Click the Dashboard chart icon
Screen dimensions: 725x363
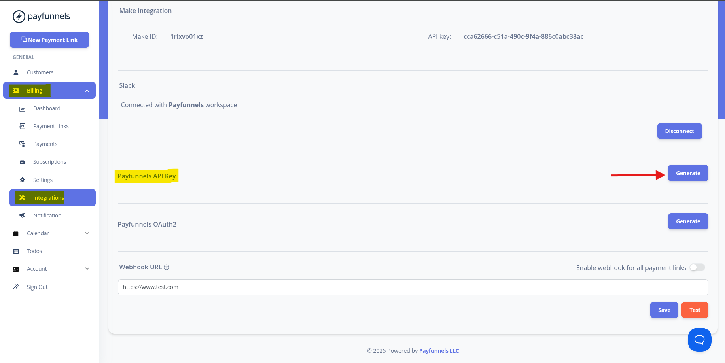[22, 109]
